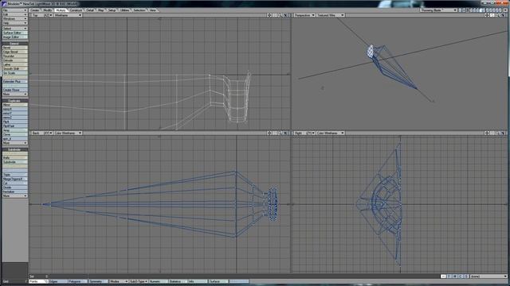Open the current object dropdown at top right
The image size is (510, 286).
pos(438,10)
